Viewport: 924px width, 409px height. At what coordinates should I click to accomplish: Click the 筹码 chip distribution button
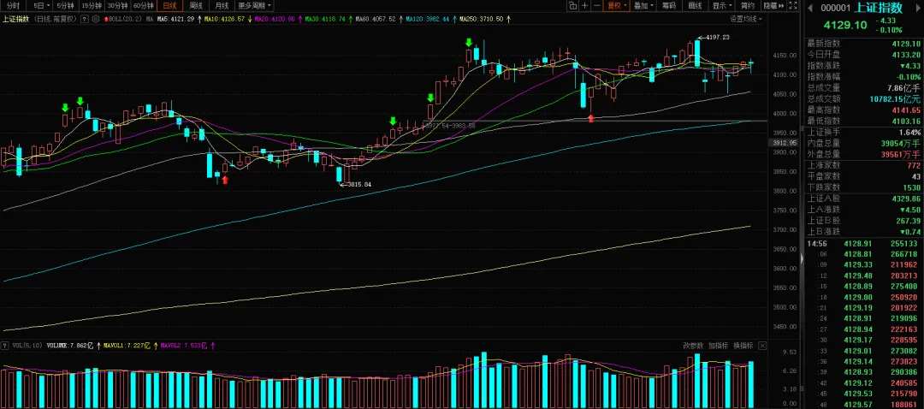click(669, 6)
